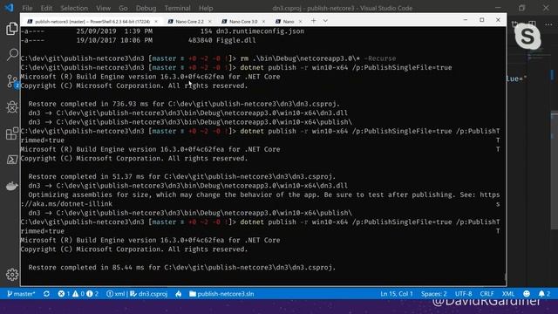Open the Selection menu
This screenshot has height=314, width=558.
click(x=74, y=8)
